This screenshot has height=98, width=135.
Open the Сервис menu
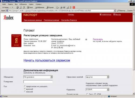[31, 4]
